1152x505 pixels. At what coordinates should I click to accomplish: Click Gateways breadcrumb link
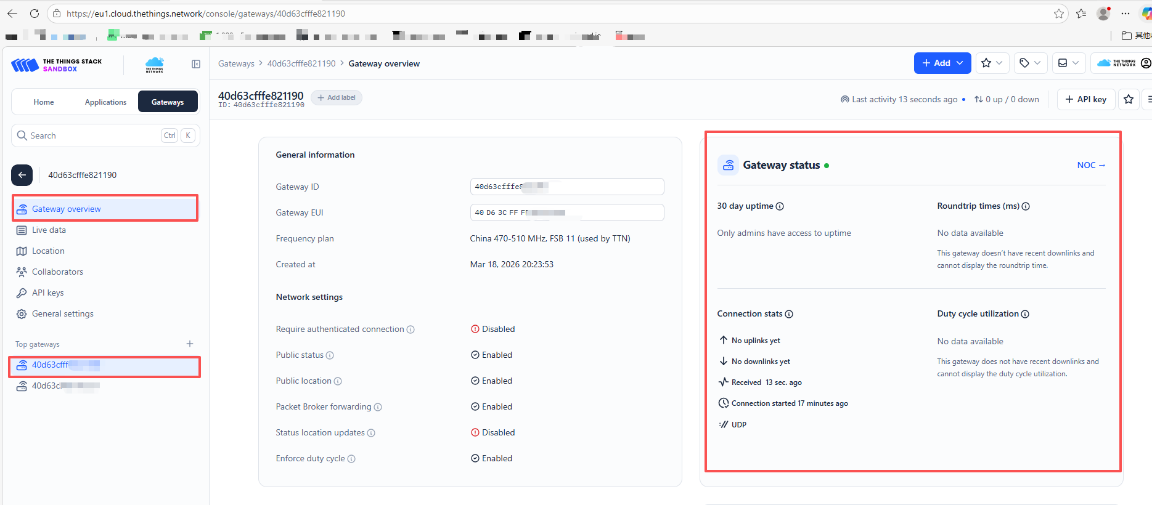[x=236, y=63]
